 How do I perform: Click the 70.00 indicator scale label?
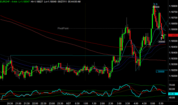click(172, 85)
